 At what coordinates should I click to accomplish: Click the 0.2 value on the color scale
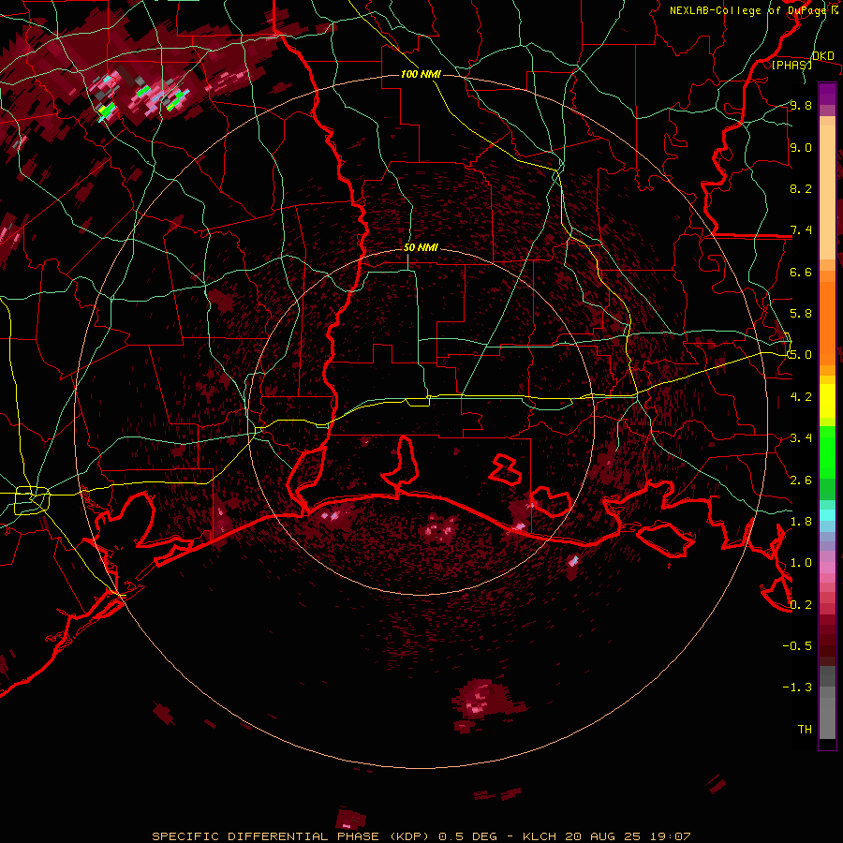(x=801, y=604)
